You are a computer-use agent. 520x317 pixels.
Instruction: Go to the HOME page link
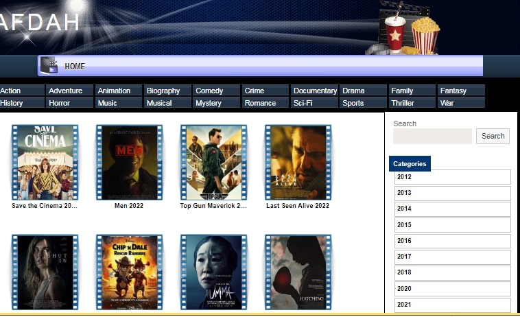pos(75,67)
